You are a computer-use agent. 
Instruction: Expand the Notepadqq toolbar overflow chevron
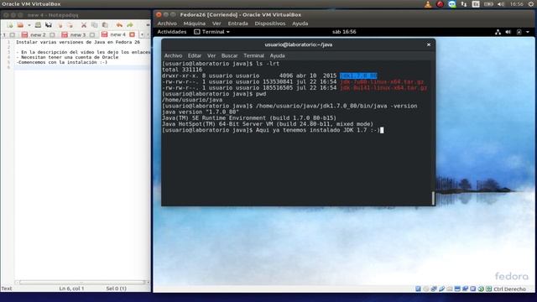click(148, 25)
